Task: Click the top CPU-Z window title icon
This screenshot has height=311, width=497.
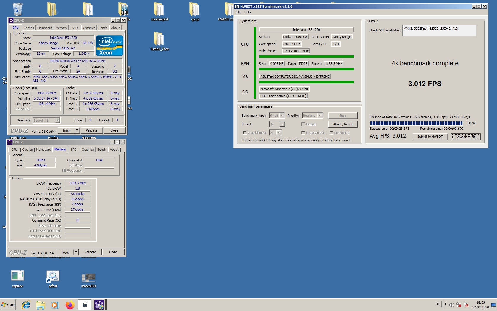Action: point(11,20)
